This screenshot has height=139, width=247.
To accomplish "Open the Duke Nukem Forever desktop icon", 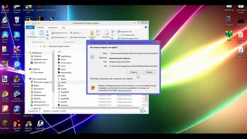I will 17,81.
